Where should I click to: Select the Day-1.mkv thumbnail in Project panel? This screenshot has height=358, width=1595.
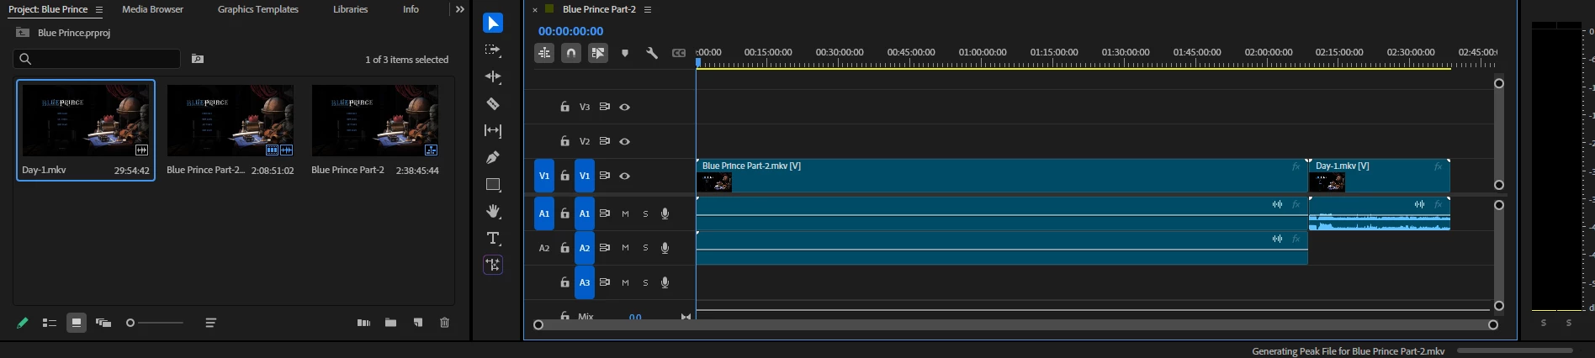[86, 120]
